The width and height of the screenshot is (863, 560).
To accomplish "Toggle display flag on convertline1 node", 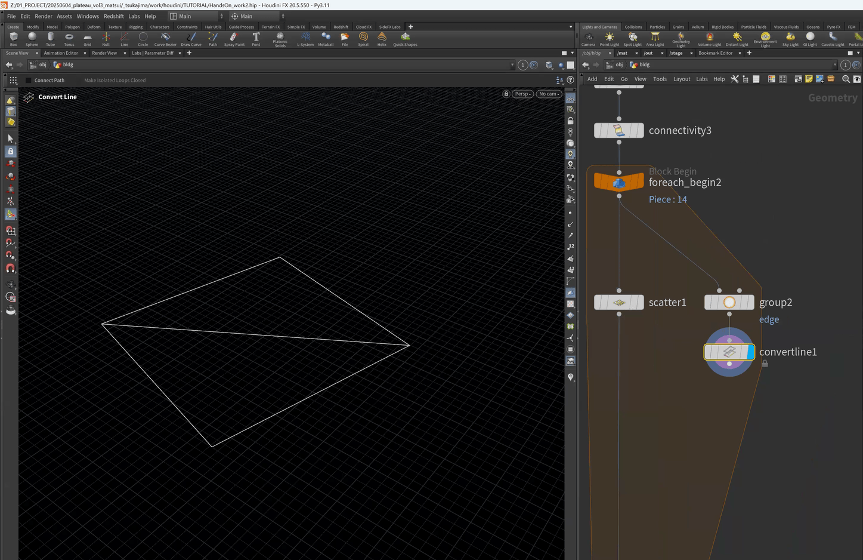I will pos(750,352).
